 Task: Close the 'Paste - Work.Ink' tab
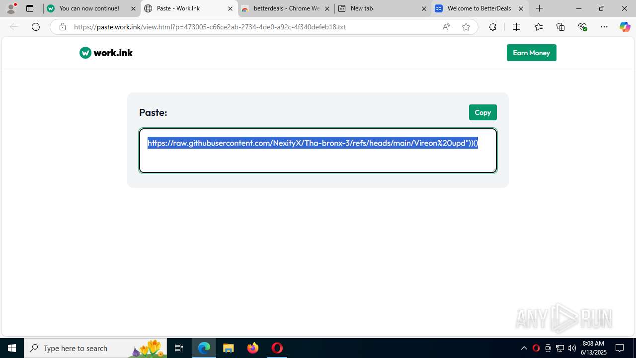click(x=230, y=8)
